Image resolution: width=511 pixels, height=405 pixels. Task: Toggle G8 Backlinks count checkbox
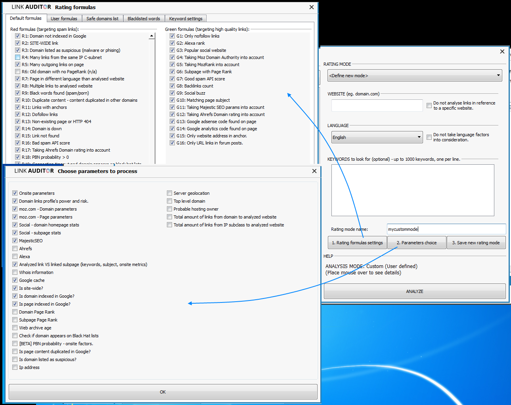[x=172, y=86]
